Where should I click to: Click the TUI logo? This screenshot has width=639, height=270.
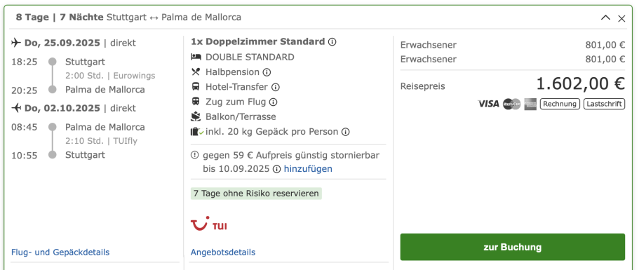[208, 224]
